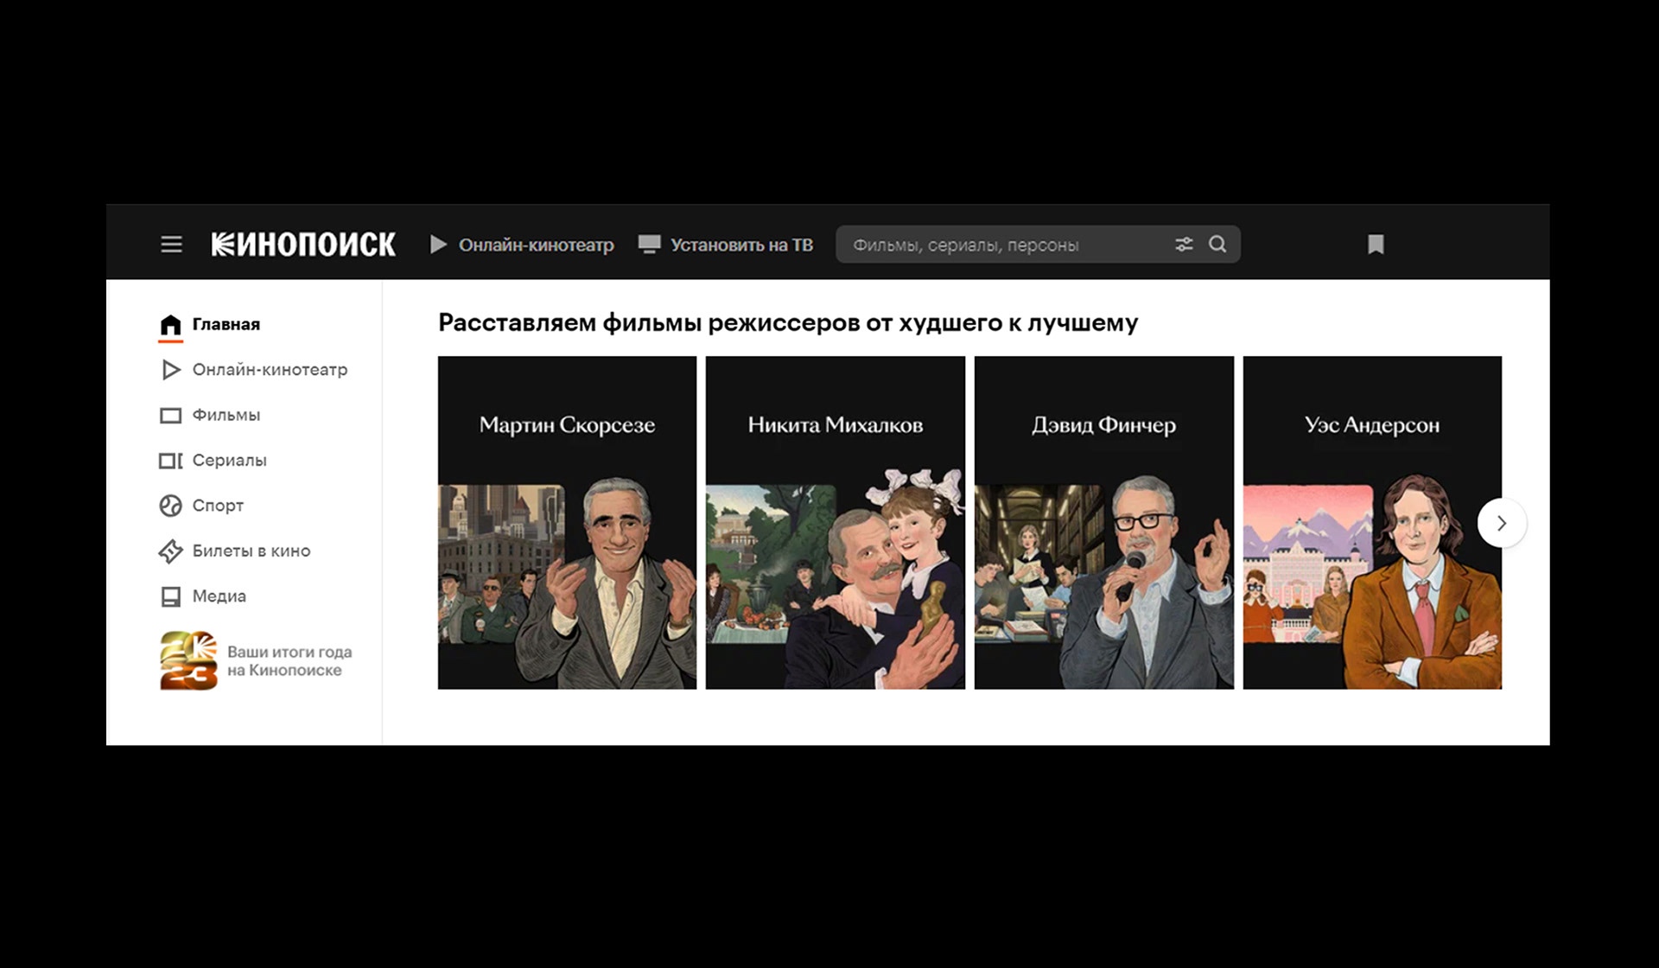
Task: Open the bookmark icon in header
Action: [x=1376, y=245]
